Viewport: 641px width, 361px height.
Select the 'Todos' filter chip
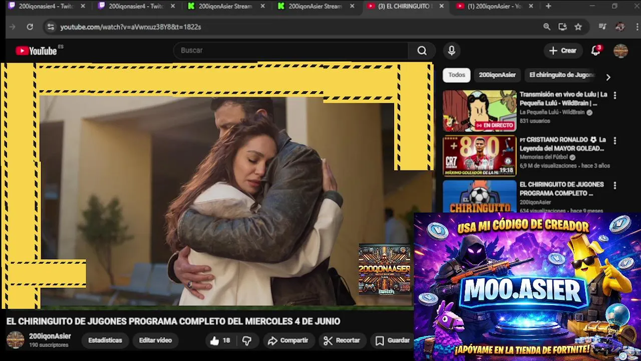coord(457,75)
